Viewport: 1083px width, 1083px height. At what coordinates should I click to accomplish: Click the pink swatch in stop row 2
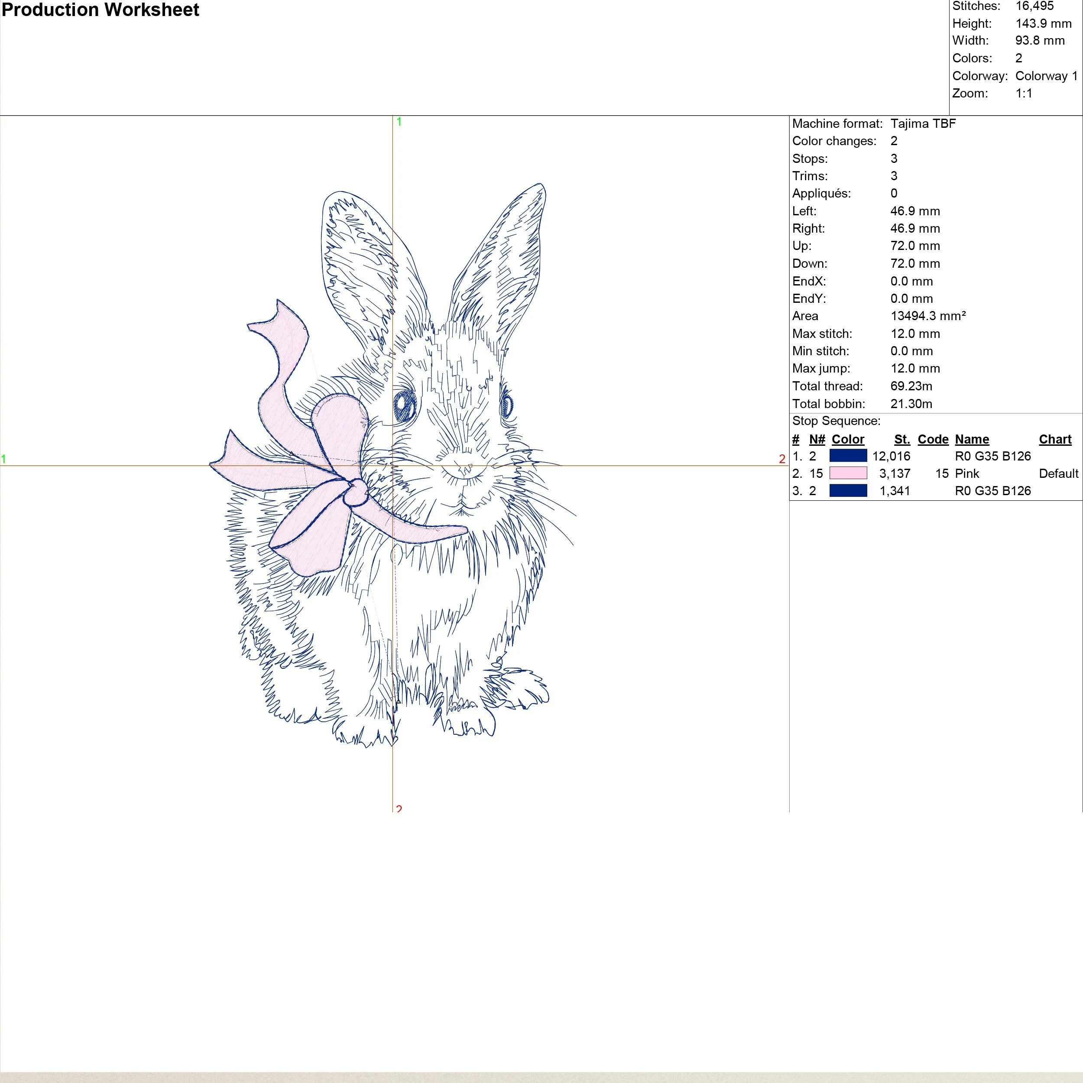click(848, 473)
